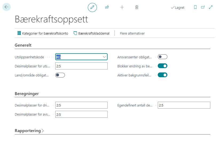Open the Utslippsenhetskode dropdown
The height and width of the screenshot is (143, 217).
(x=104, y=57)
